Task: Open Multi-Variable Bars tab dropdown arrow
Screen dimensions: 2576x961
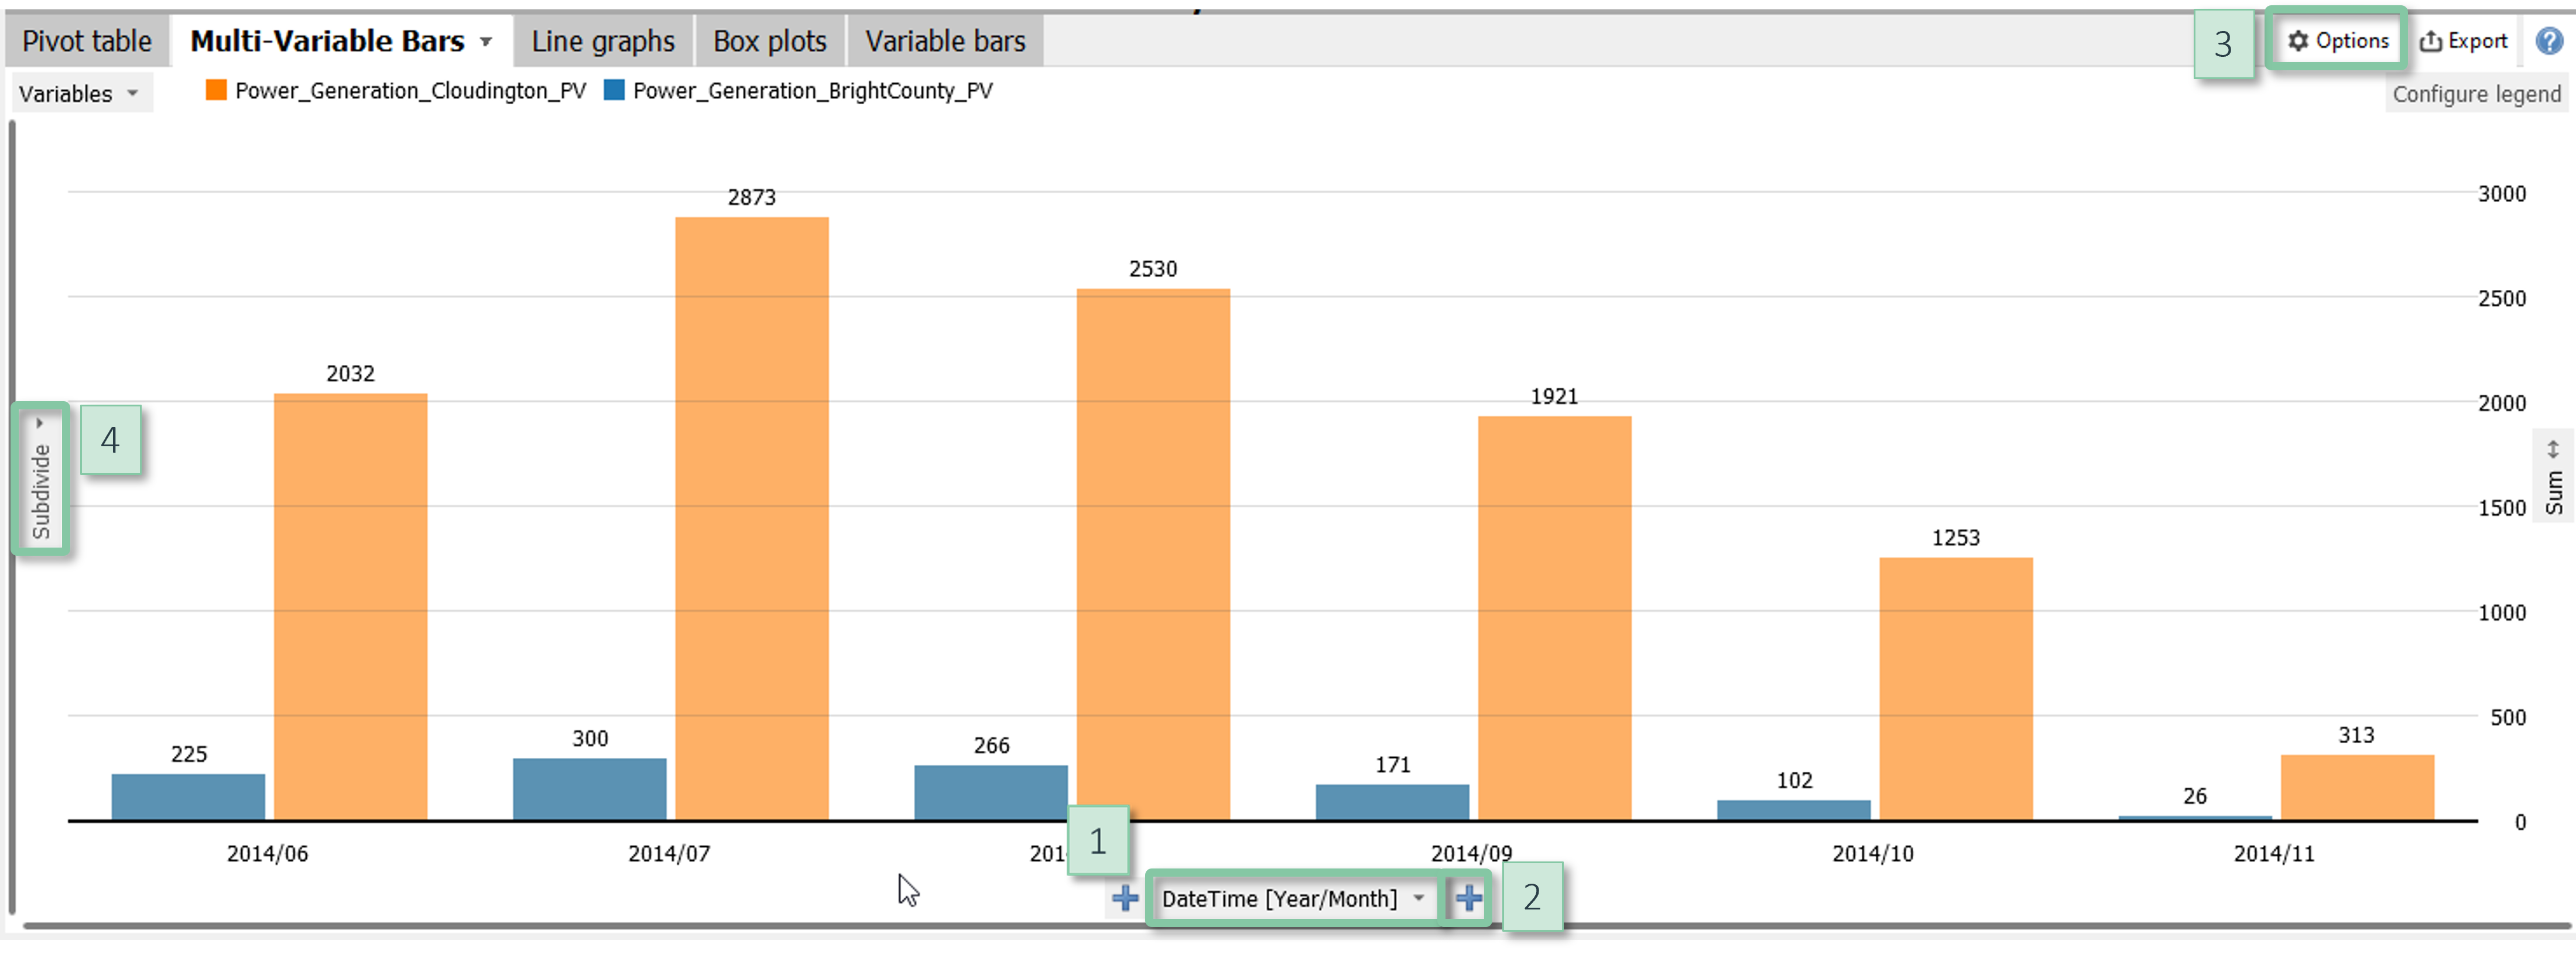Action: [486, 42]
